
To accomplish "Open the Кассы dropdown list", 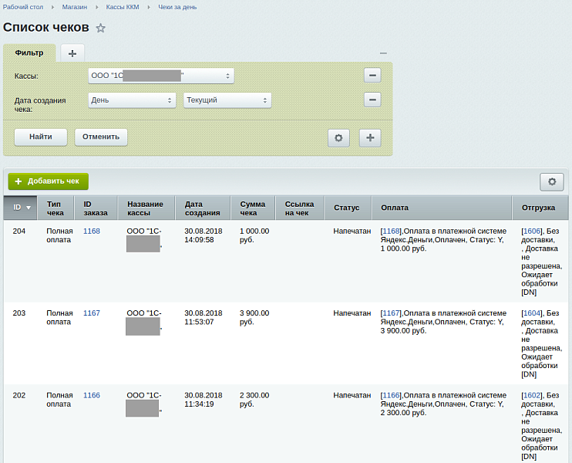I will (x=160, y=76).
